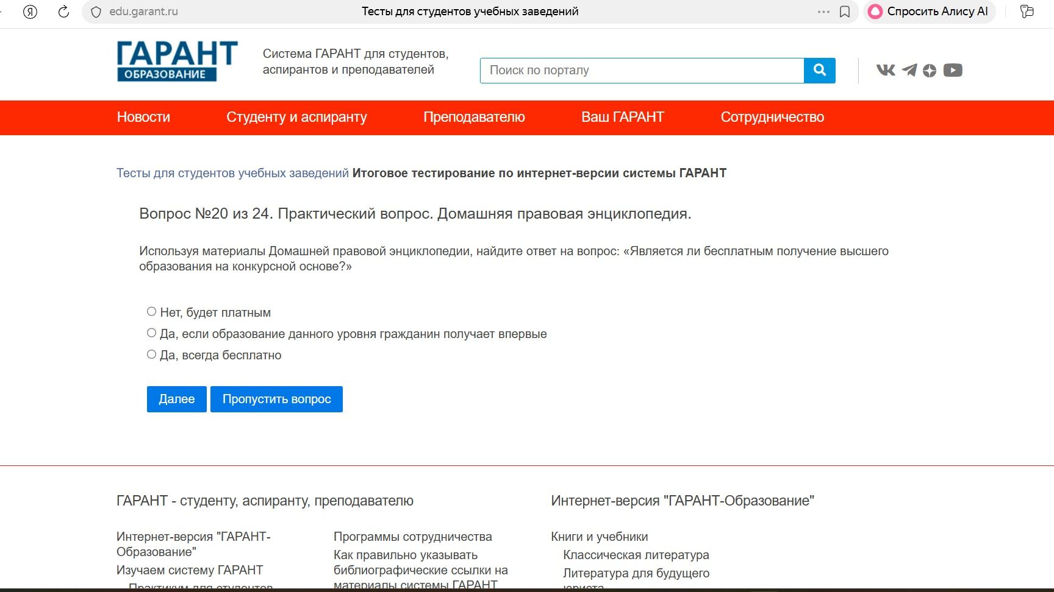Viewport: 1054px width, 592px height.
Task: Click the Далее button
Action: pos(177,399)
